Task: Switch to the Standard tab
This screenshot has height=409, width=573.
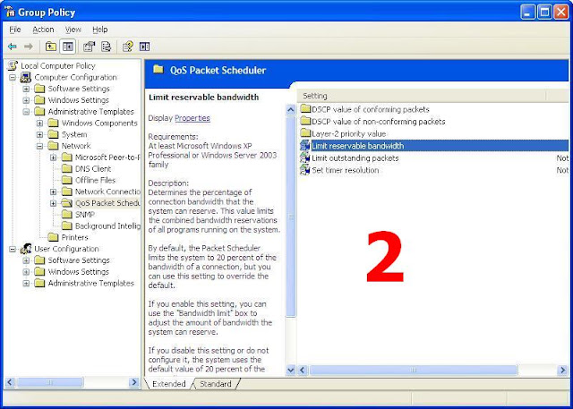Action: [216, 384]
